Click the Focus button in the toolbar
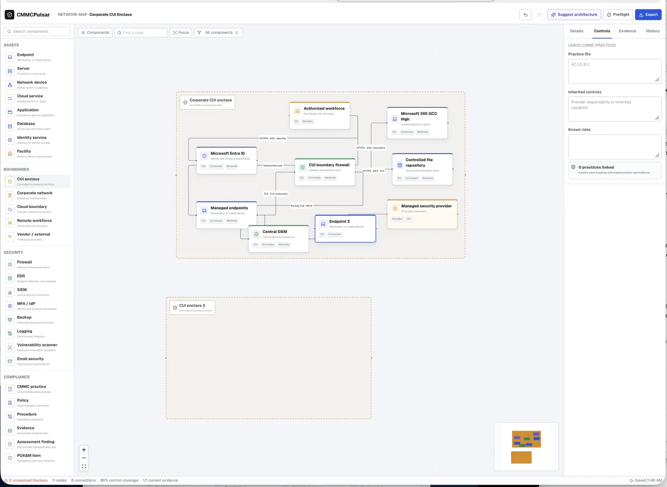Viewport: 667px width, 487px height. [180, 33]
